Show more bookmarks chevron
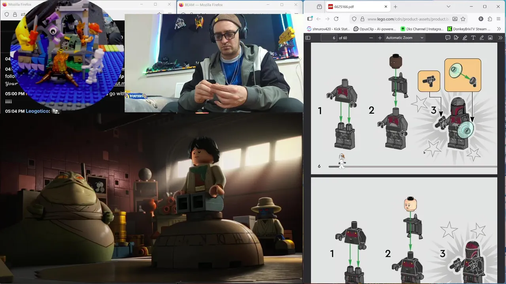Screen dimensions: 506x284 click(x=499, y=29)
